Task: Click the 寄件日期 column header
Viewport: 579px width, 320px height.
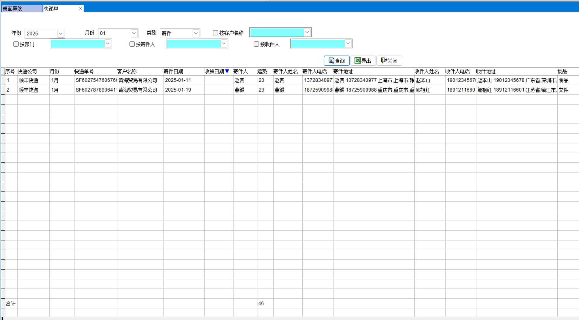Action: point(173,71)
